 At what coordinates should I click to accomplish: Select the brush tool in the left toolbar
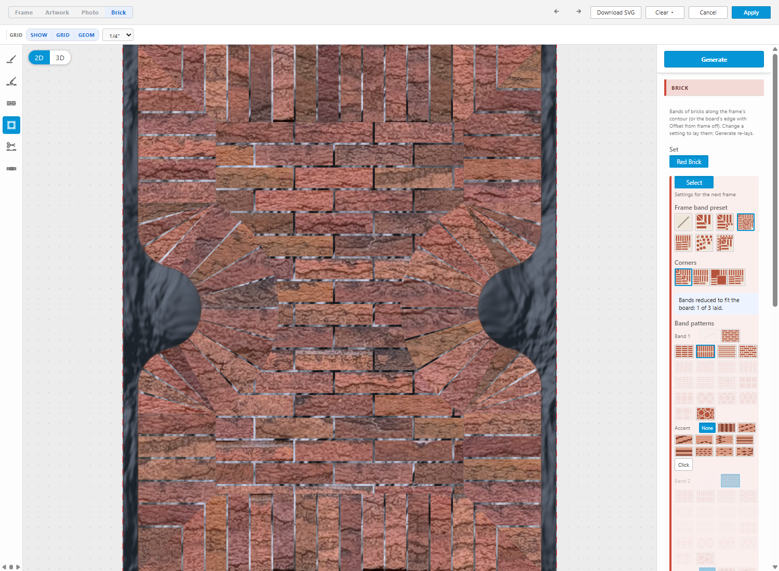[11, 60]
